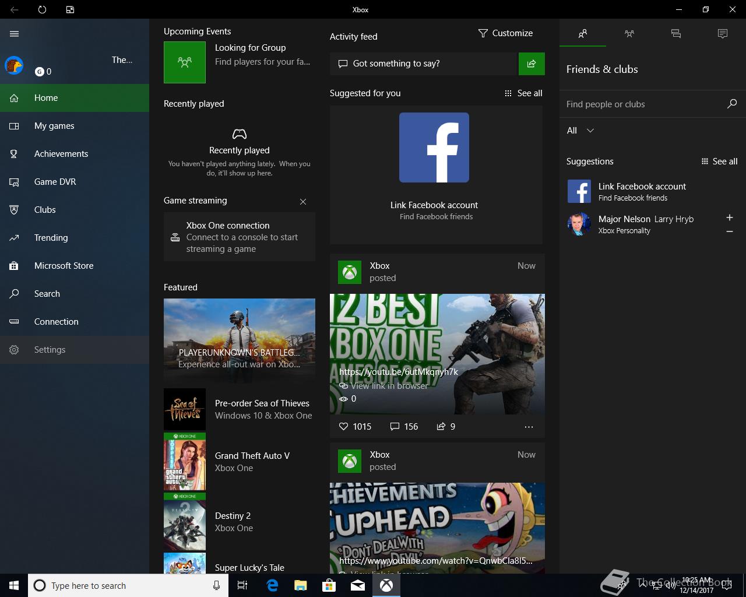746x597 pixels.
Task: Open the Mail app on the taskbar
Action: pyautogui.click(x=358, y=585)
